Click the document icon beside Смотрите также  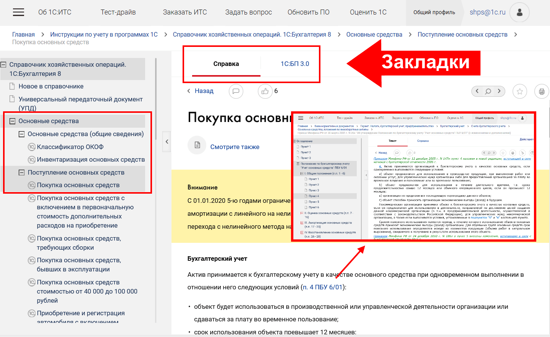(197, 145)
